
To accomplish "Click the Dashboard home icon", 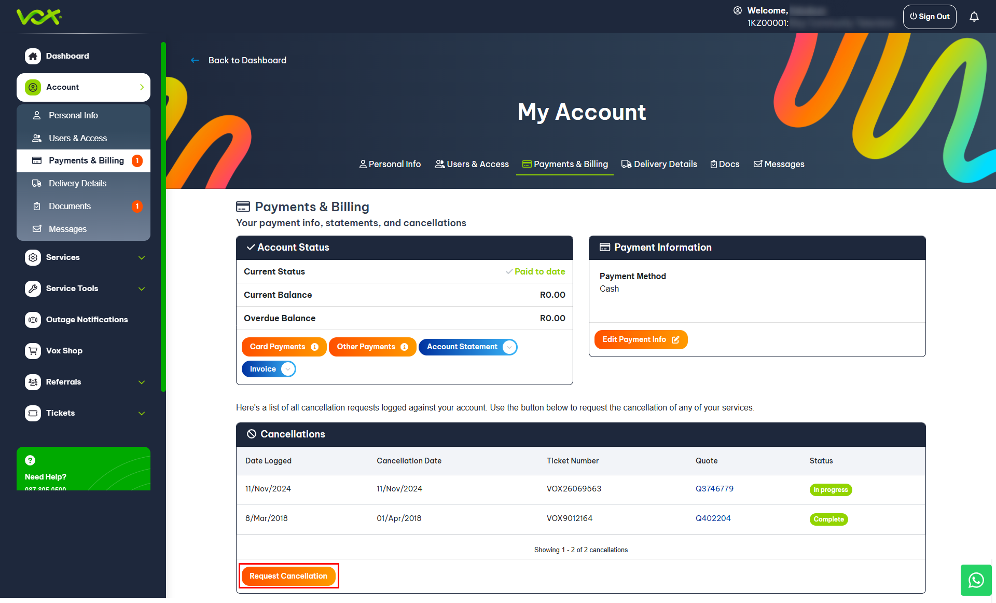I will [x=33, y=56].
